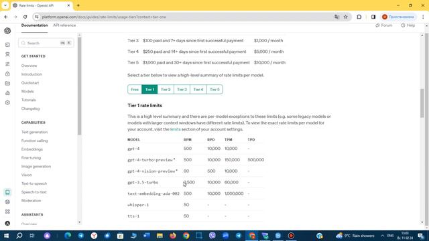
Task: Open the API reference globe icon in left rail
Action: [7, 202]
